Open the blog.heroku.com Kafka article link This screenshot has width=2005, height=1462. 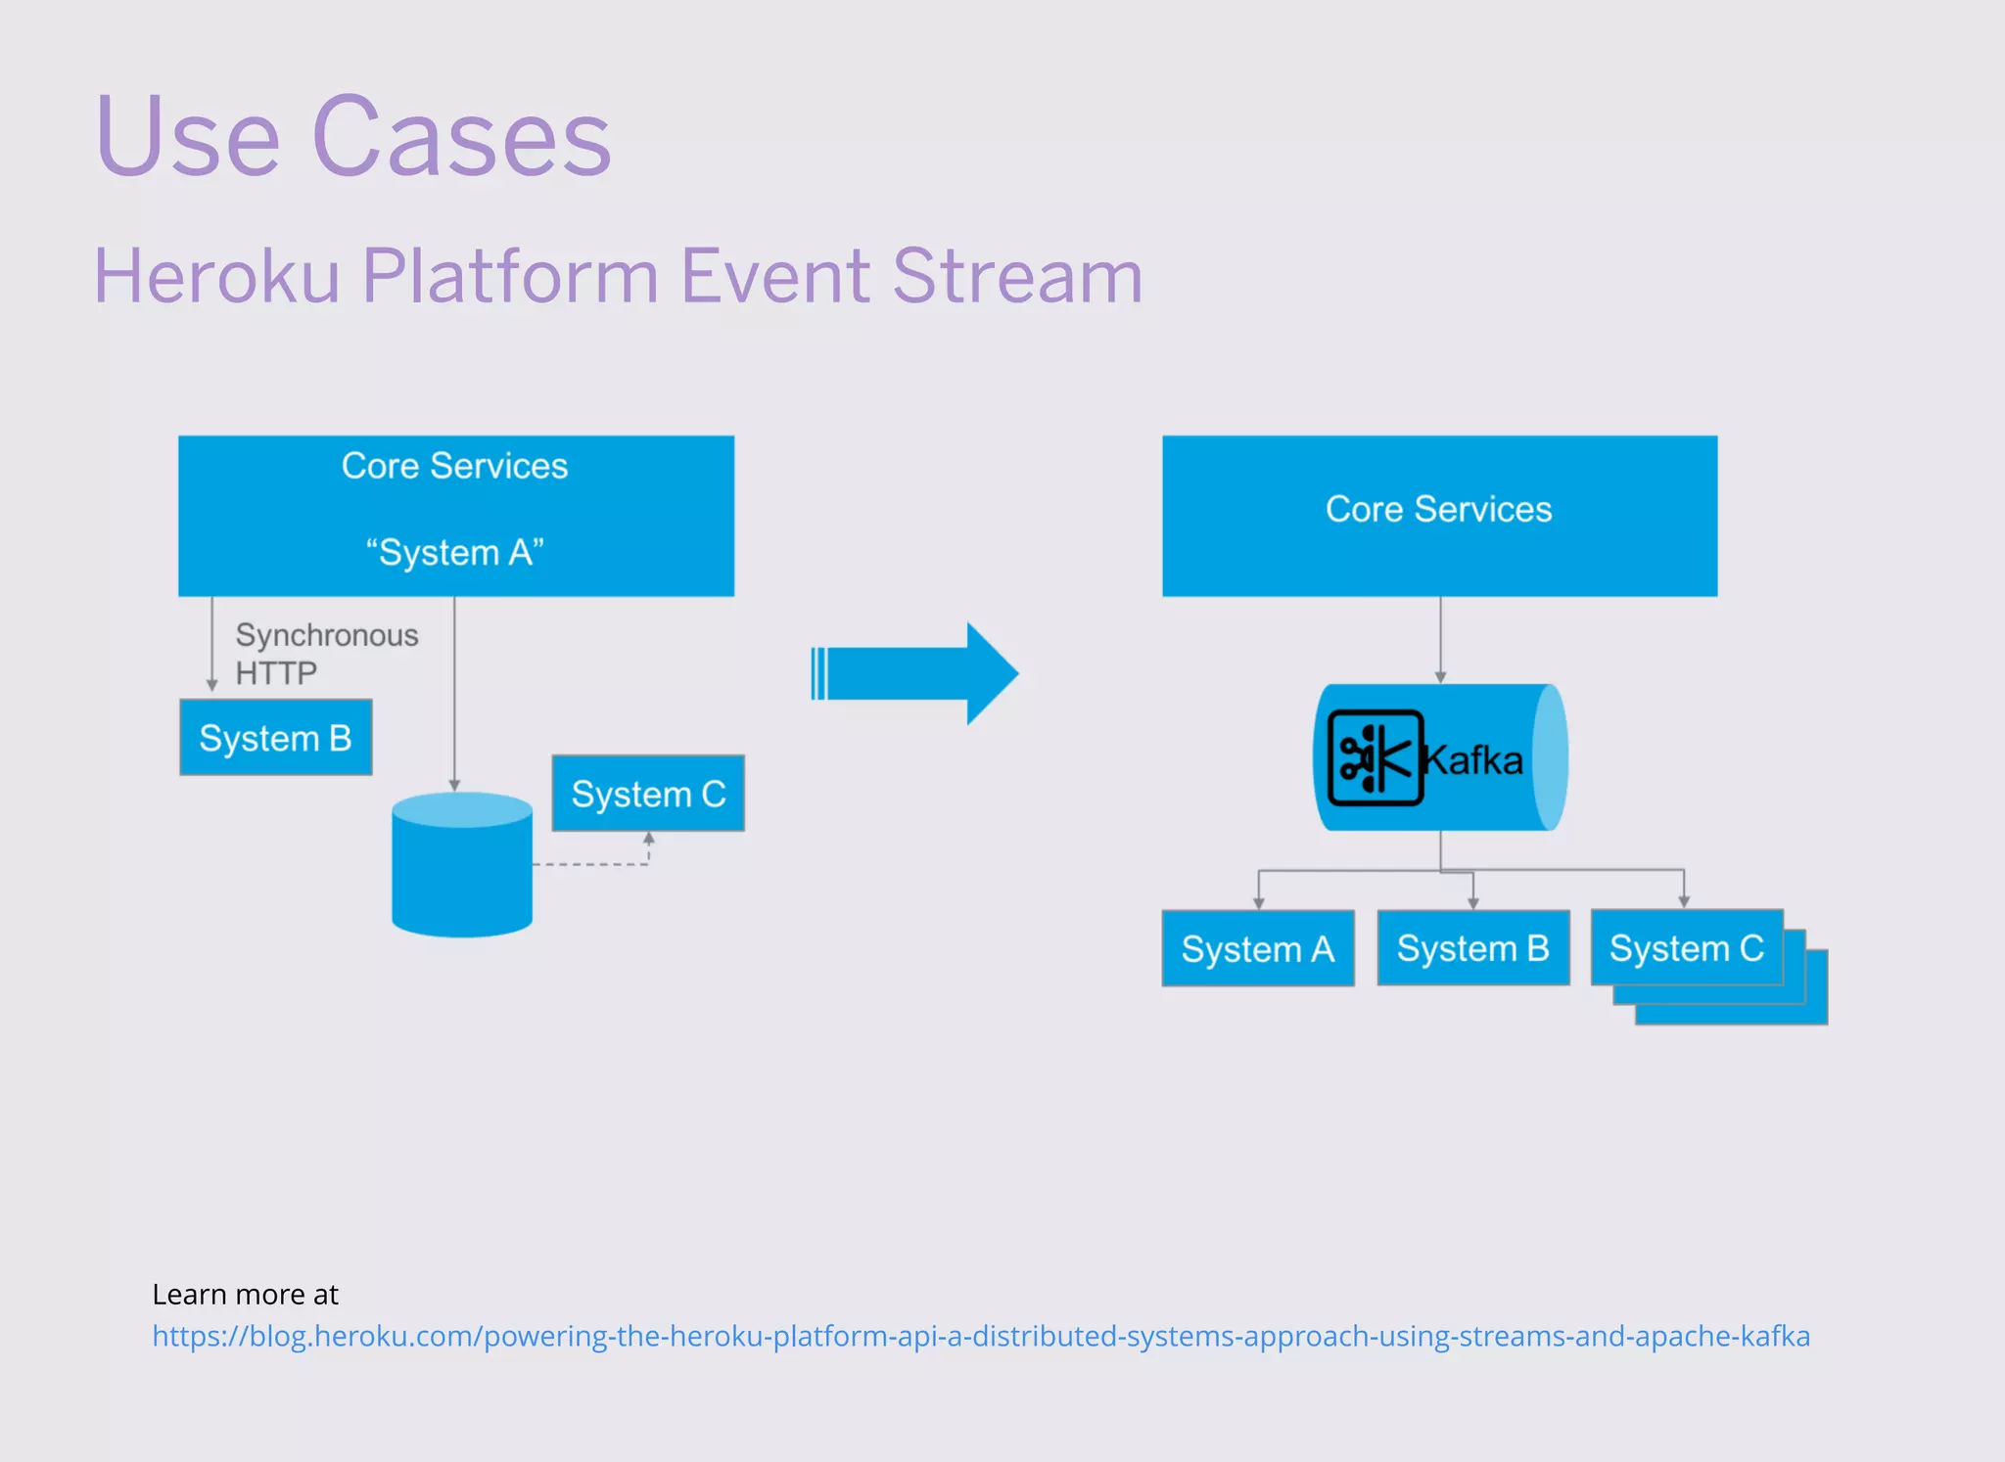pos(981,1336)
